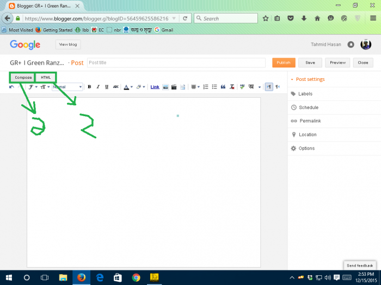Go back using the browser back arrow
Image resolution: width=381 pixels, height=285 pixels.
(8, 18)
